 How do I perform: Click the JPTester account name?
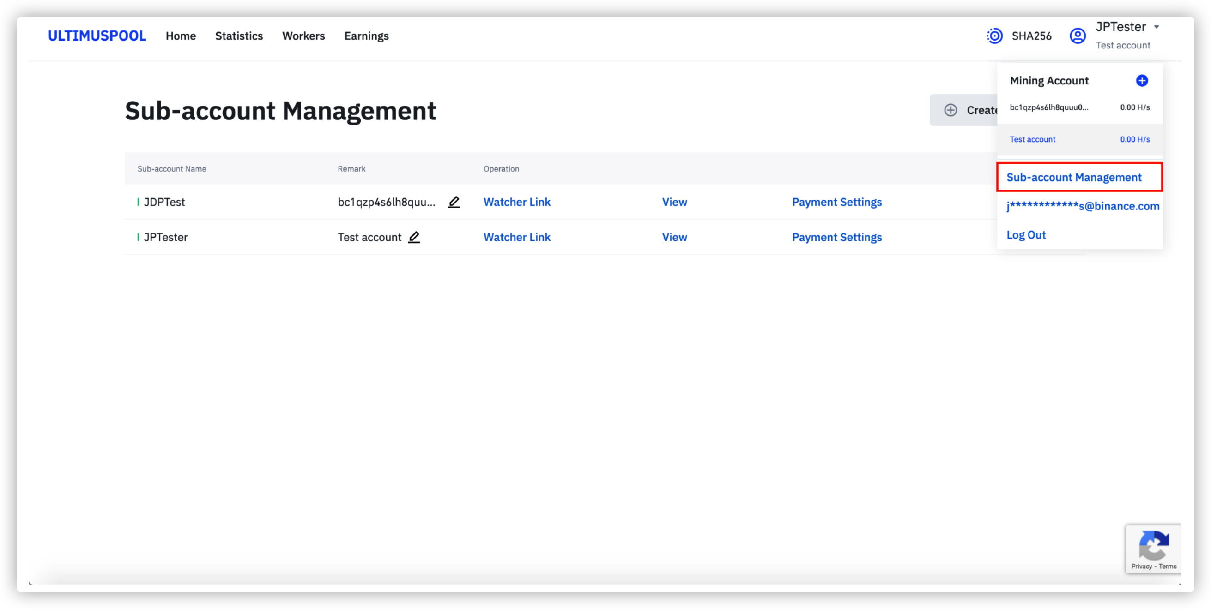point(1121,27)
